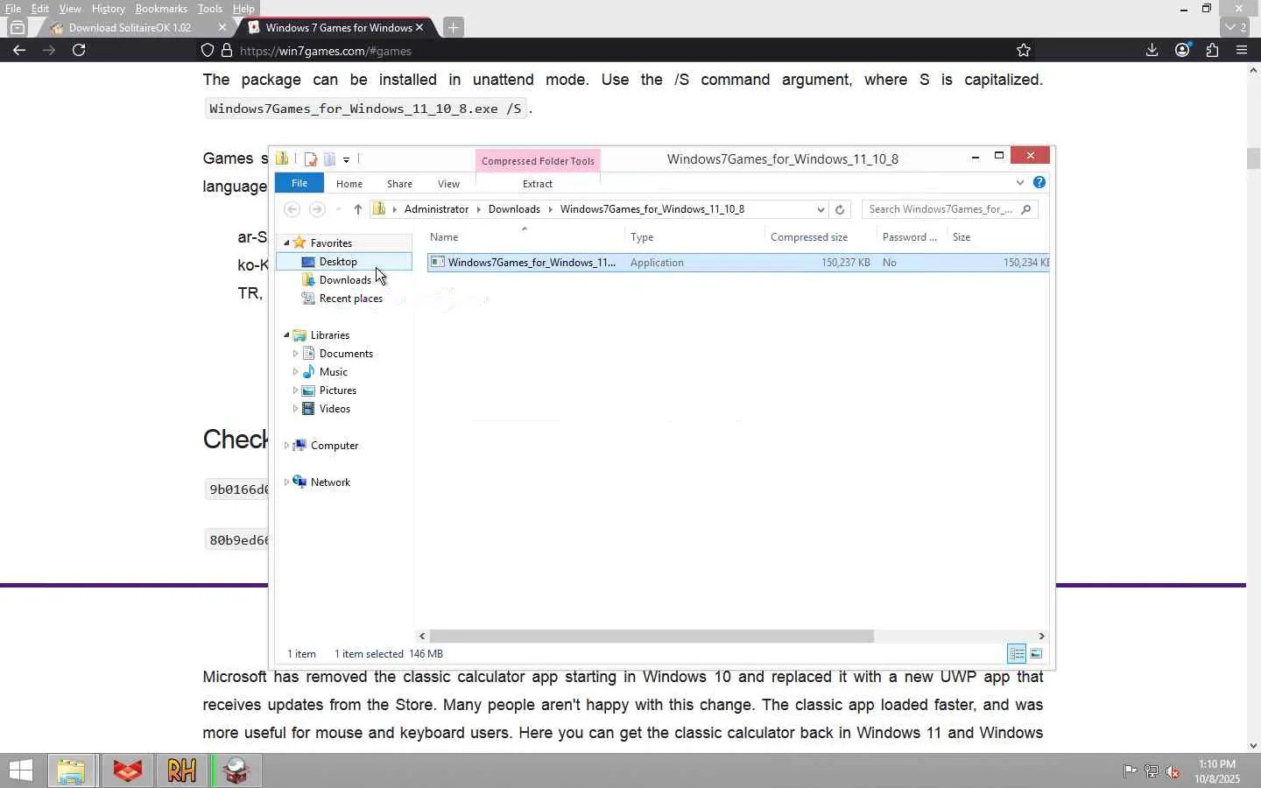Open Firefox Bookmarks menu
The height and width of the screenshot is (788, 1261).
pyautogui.click(x=161, y=9)
